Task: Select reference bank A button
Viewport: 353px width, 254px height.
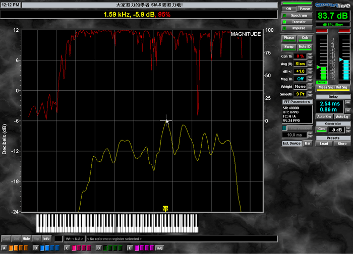Action: tap(5, 248)
